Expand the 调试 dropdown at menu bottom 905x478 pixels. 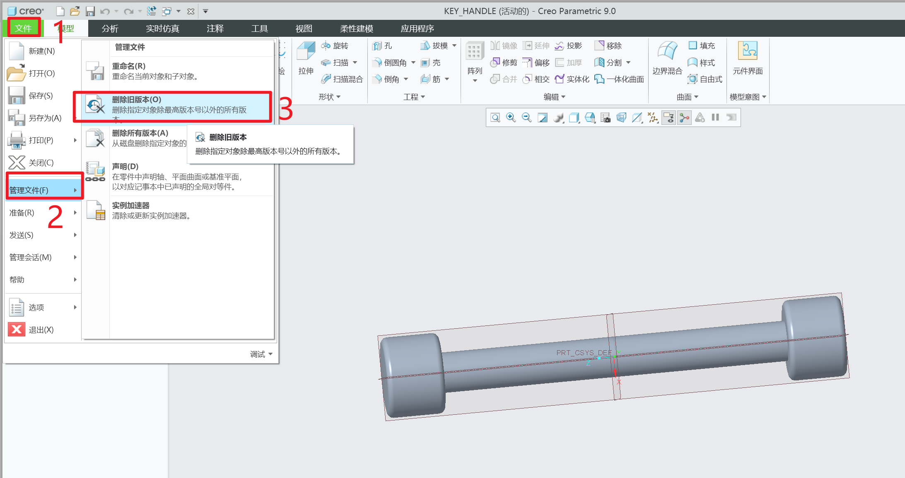tap(261, 354)
